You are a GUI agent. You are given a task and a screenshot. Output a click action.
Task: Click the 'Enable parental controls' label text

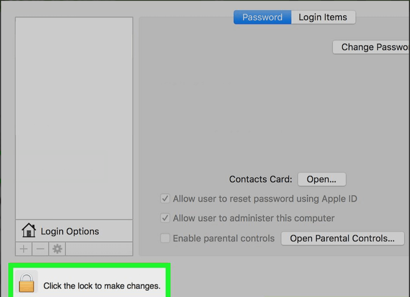(224, 238)
